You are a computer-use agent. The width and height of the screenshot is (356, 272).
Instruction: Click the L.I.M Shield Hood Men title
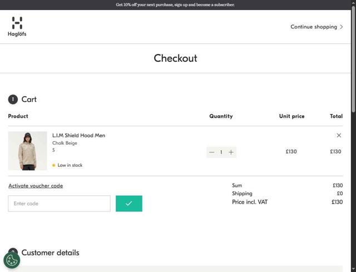pos(78,135)
